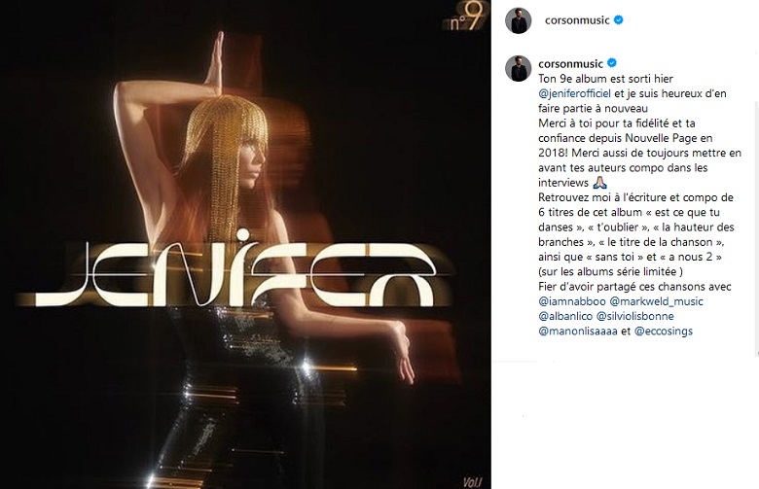The image size is (759, 489).
Task: Visit the @eccosings profile
Action: click(664, 332)
